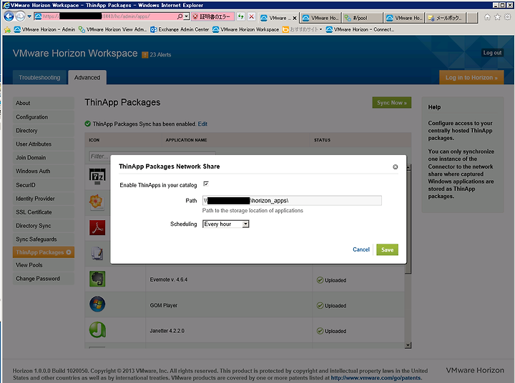The image size is (515, 383).
Task: Open VMware Horizon Workspace bookmark
Action: click(245, 29)
